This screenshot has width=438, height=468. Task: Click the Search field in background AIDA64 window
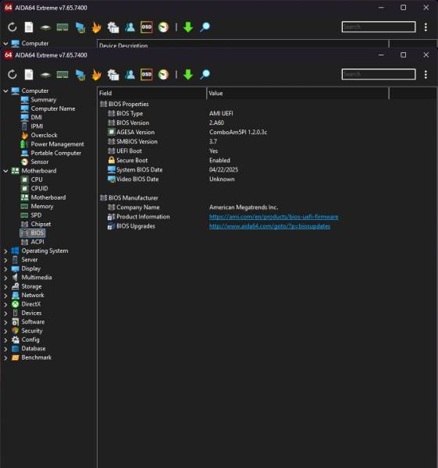click(x=379, y=27)
